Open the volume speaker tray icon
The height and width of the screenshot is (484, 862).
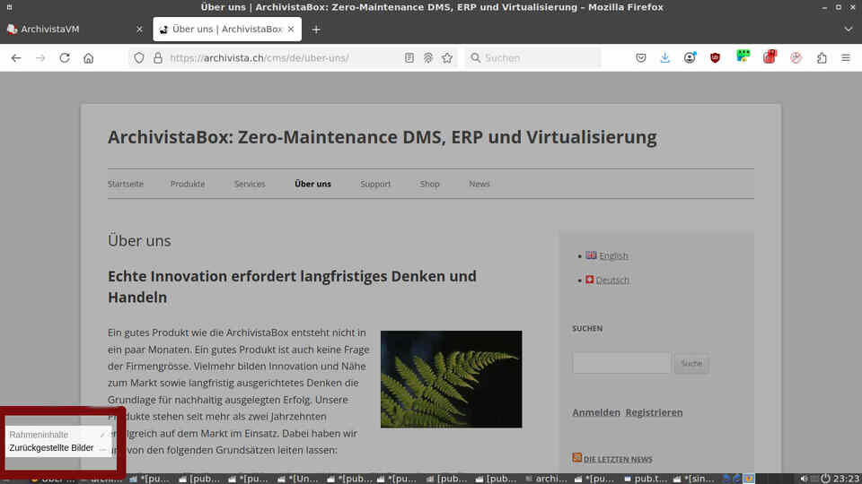(804, 479)
